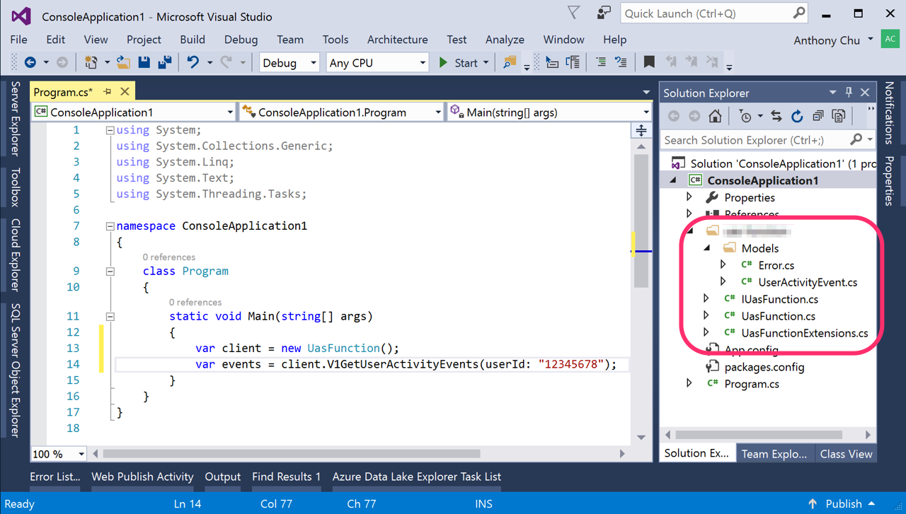Expand the Error.cs node
This screenshot has height=514, width=906.
tap(723, 265)
